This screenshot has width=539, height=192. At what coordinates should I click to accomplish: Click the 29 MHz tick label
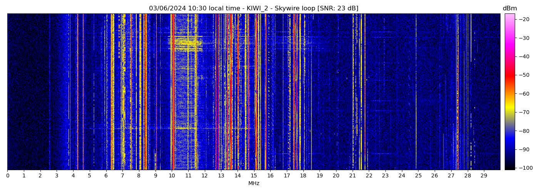(484, 175)
